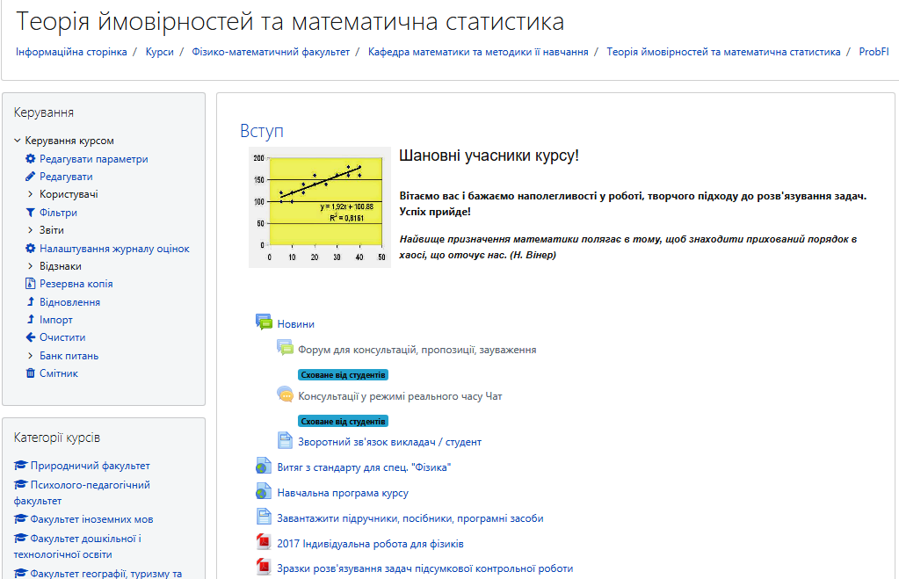899x579 pixels.
Task: Click the forum icon beside Новини
Action: coord(263,322)
